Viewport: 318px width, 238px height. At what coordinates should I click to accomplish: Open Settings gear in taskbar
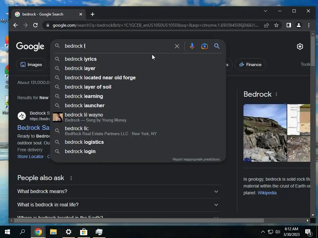click(x=69, y=232)
